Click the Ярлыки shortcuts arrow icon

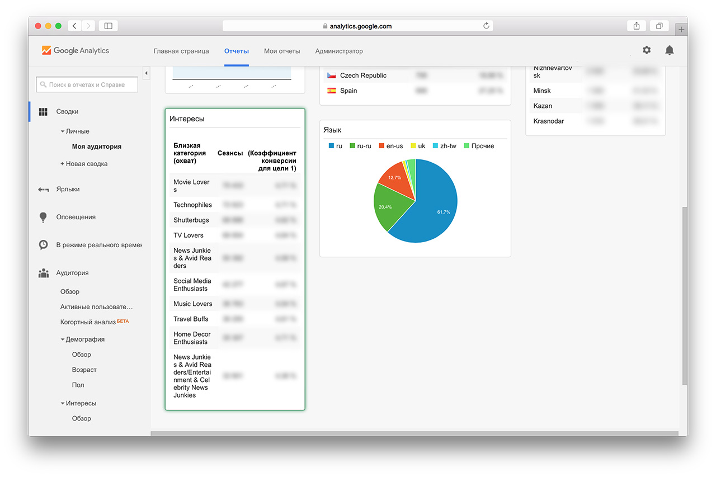[x=43, y=190]
